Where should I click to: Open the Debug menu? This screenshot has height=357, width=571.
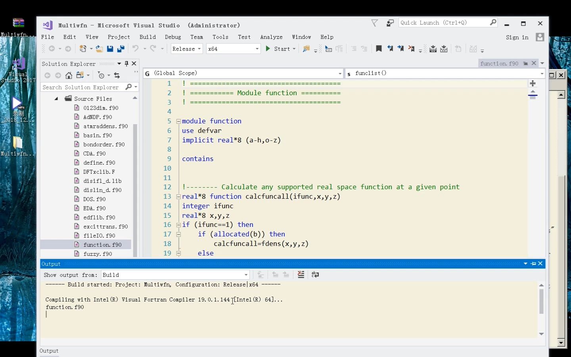tap(173, 37)
